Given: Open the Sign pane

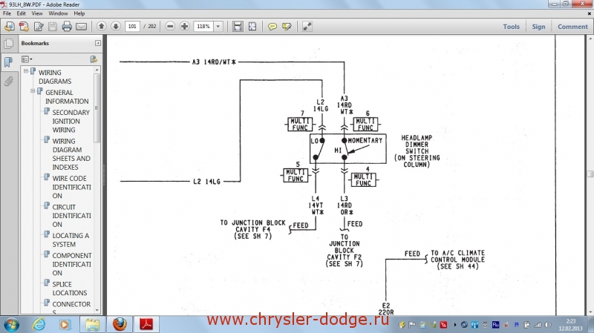Looking at the screenshot, I should [538, 27].
